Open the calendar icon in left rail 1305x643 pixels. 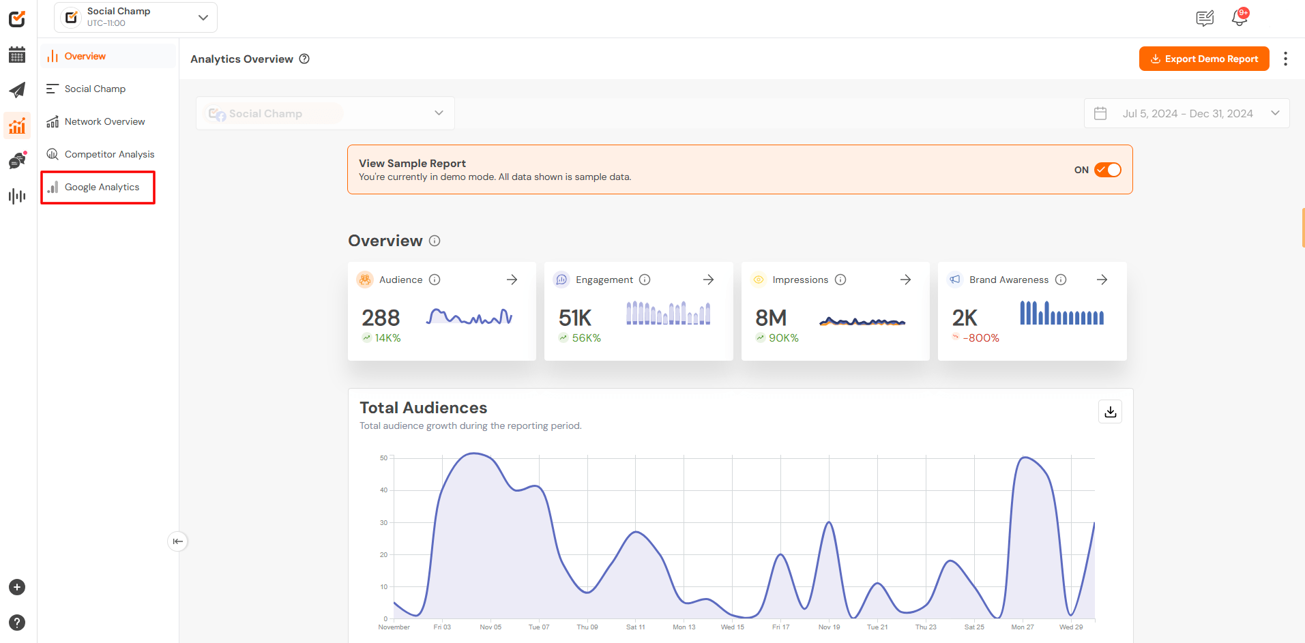tap(17, 55)
